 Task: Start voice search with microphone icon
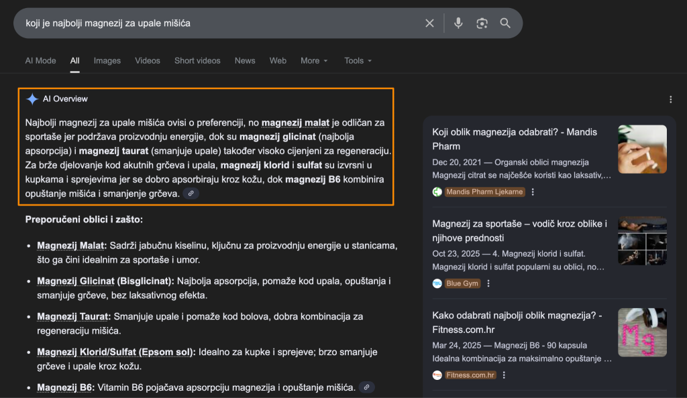(458, 23)
